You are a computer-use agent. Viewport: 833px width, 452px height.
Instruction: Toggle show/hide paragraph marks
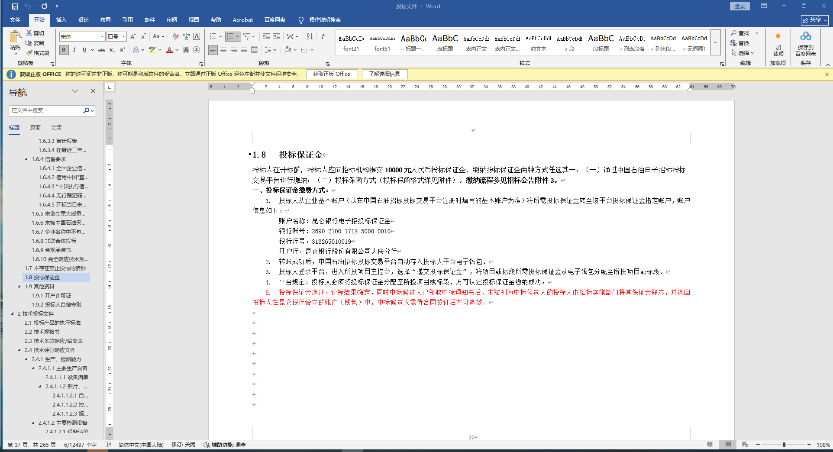tap(323, 36)
